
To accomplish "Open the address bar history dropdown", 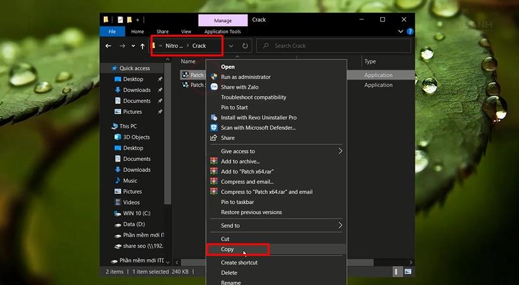I will [231, 46].
